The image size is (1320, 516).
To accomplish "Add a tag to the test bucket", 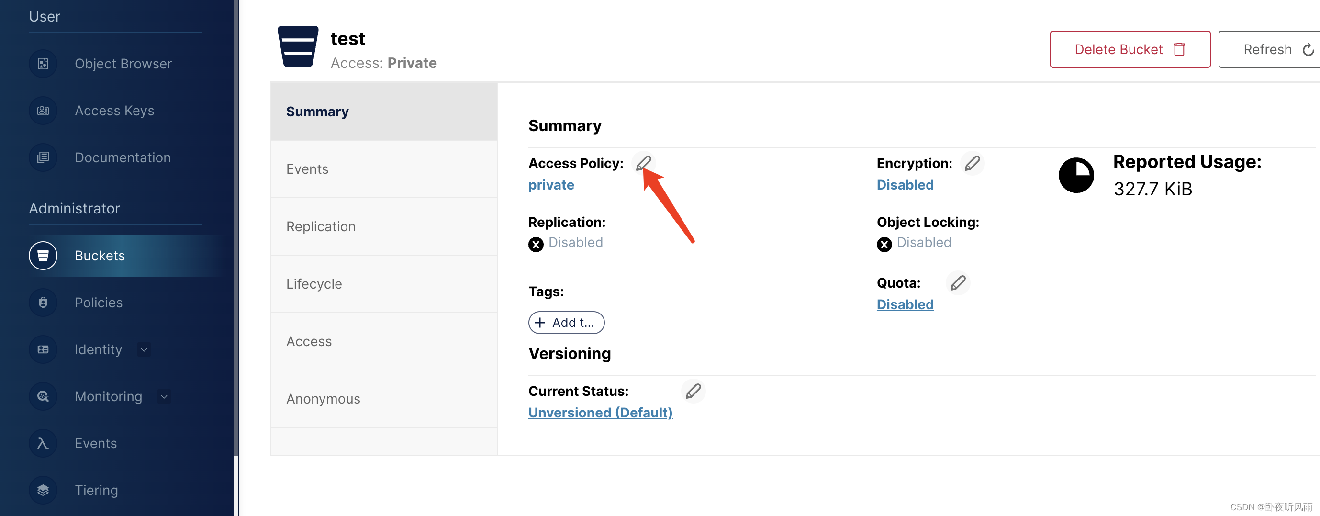I will coord(566,322).
